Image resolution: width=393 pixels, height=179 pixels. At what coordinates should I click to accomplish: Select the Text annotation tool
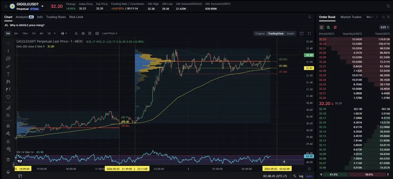(x=8, y=74)
